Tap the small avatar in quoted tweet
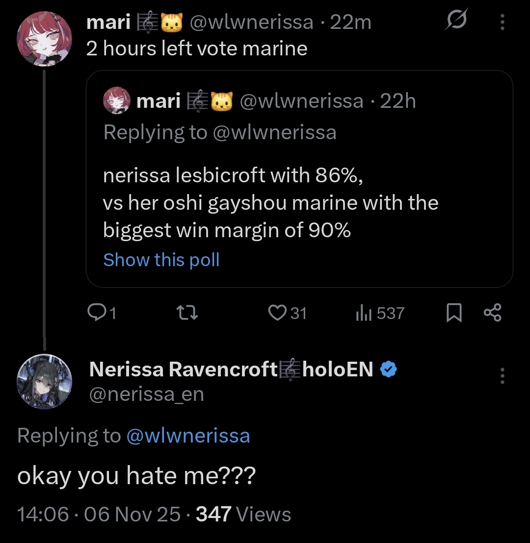This screenshot has height=543, width=530. 116,101
